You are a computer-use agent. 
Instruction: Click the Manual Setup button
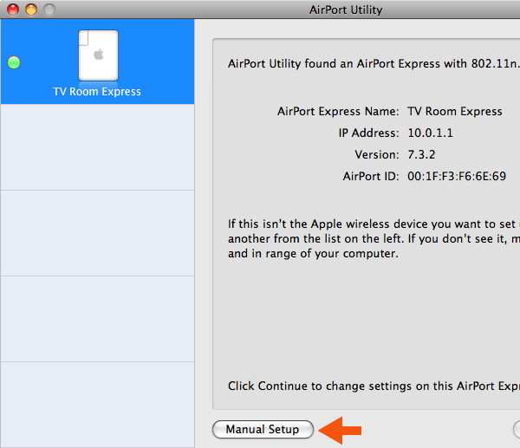(263, 430)
